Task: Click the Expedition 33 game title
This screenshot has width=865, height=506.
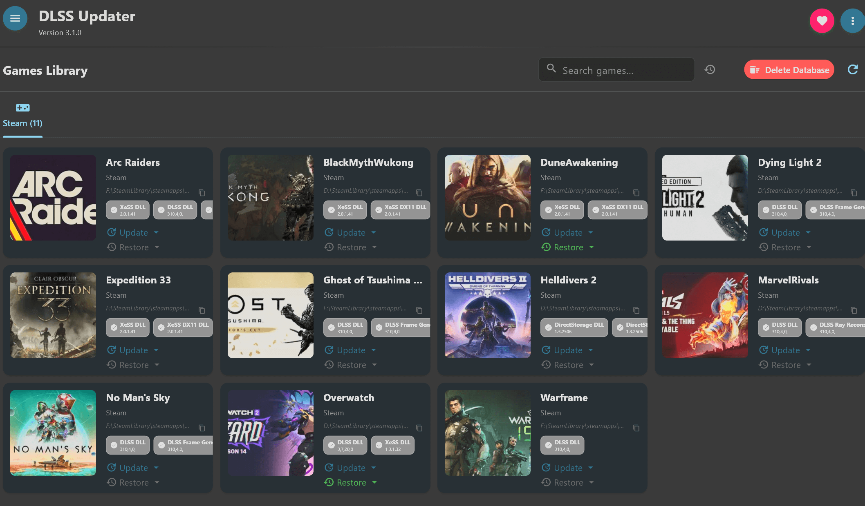Action: pyautogui.click(x=138, y=280)
